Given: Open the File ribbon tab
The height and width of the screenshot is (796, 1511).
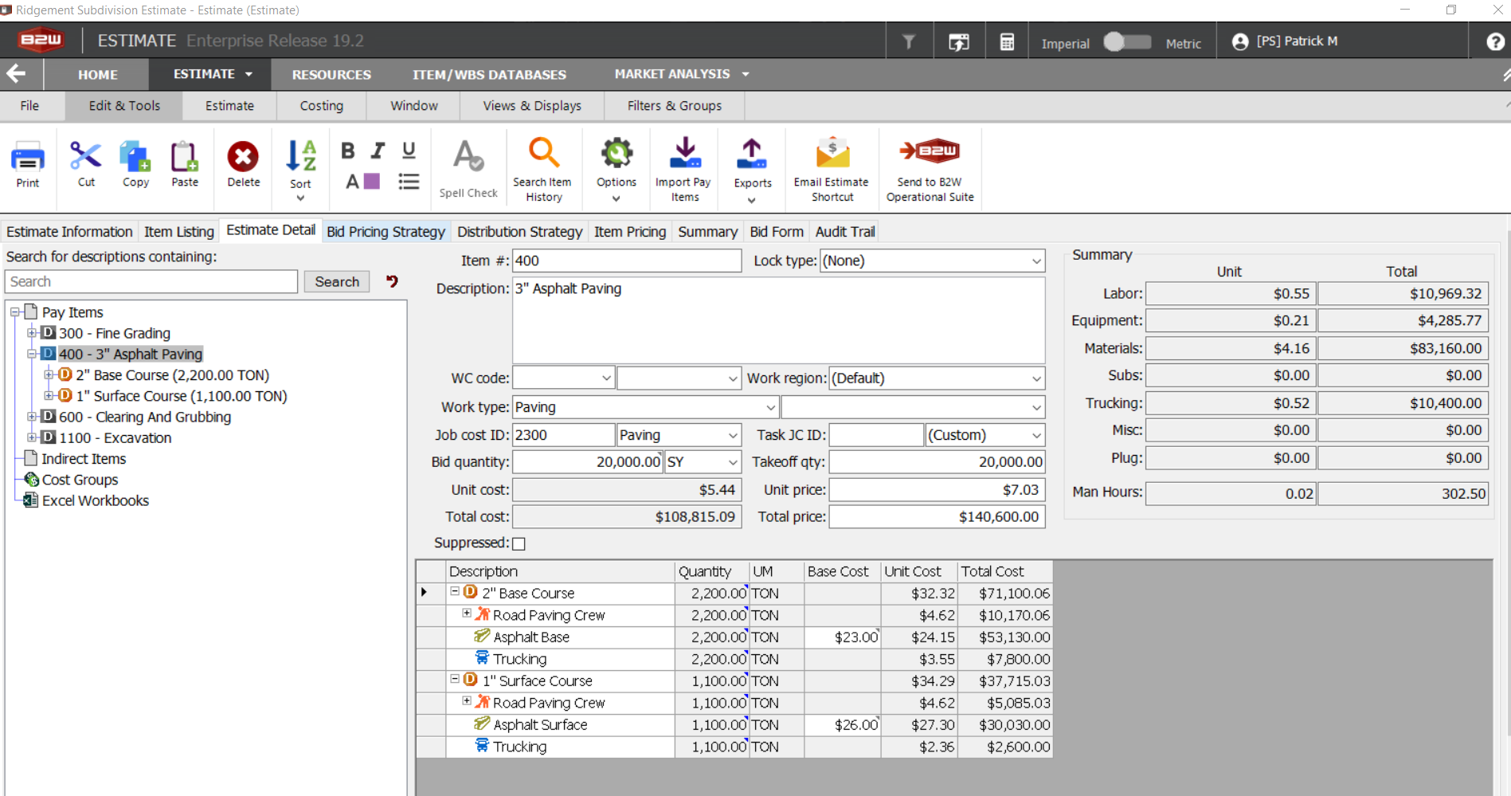Looking at the screenshot, I should point(29,106).
